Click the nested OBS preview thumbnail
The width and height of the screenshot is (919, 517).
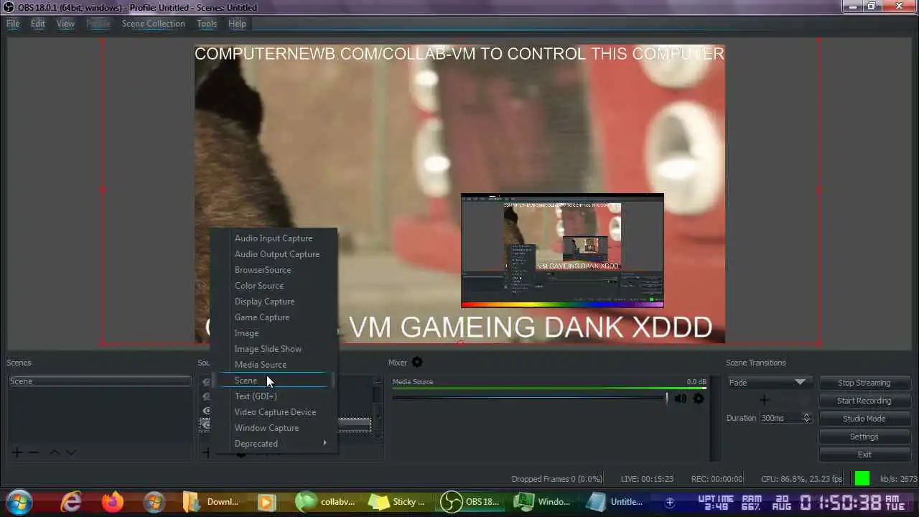coord(562,250)
